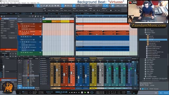The height and width of the screenshot is (95, 169).
Task: Click the stop button in transport
Action: click(x=82, y=92)
